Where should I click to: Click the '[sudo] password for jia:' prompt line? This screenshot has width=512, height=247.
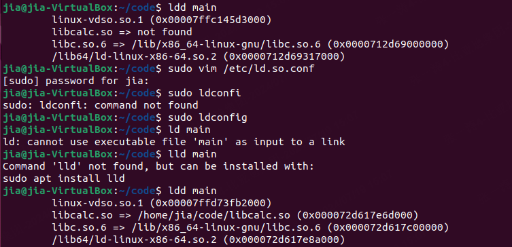(75, 81)
